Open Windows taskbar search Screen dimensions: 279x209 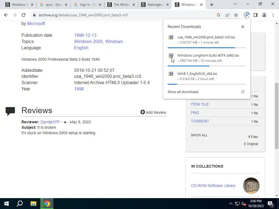(20, 204)
